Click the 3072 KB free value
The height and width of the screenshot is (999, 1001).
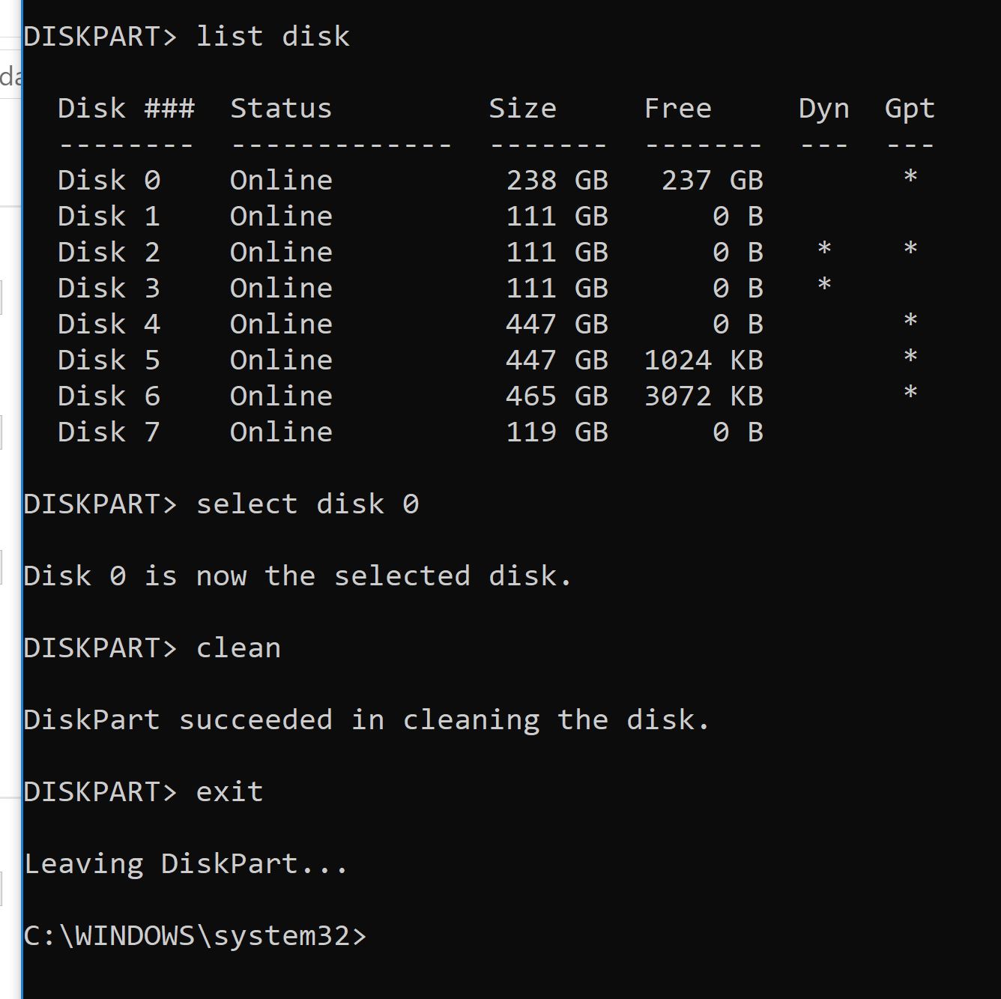(704, 396)
